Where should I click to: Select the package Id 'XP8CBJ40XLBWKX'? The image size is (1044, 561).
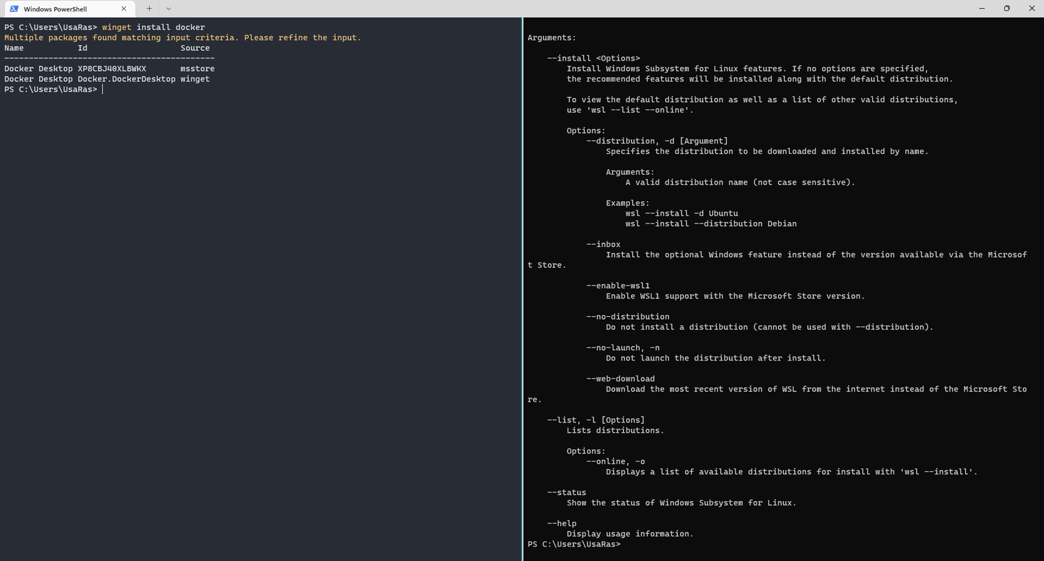[112, 69]
